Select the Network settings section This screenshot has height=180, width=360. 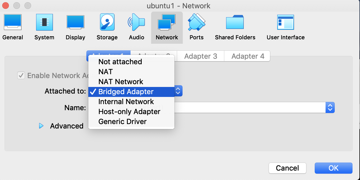(x=167, y=27)
